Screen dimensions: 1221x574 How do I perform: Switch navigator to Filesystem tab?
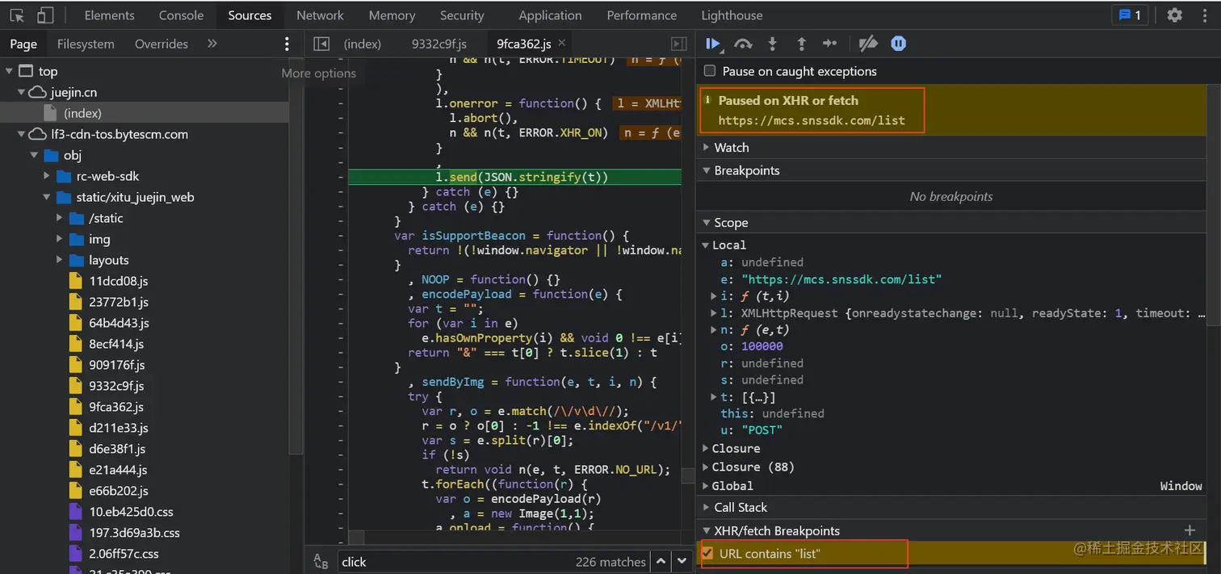pos(86,44)
